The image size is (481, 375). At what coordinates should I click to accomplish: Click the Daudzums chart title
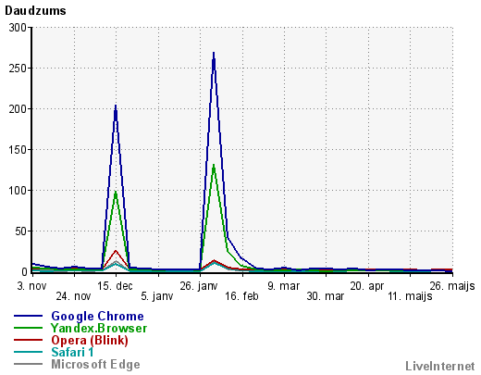tap(35, 11)
